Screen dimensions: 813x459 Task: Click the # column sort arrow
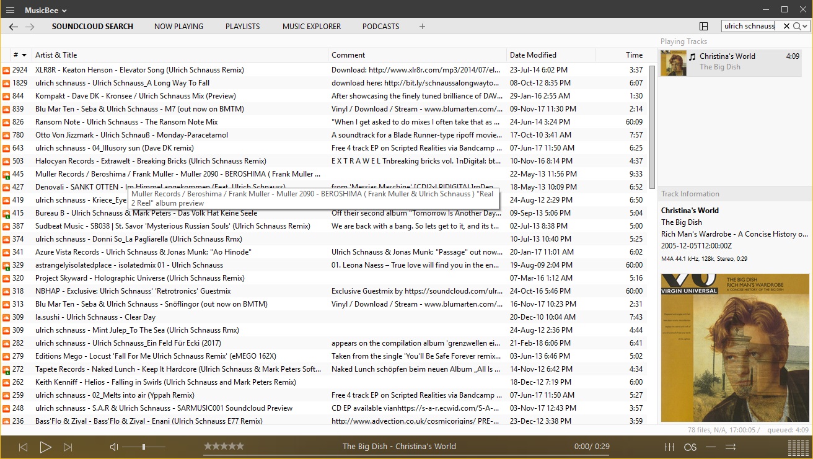[x=24, y=55]
